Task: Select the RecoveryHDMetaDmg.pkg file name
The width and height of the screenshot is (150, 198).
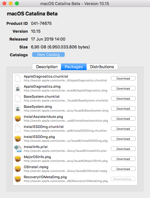Action: point(45,177)
